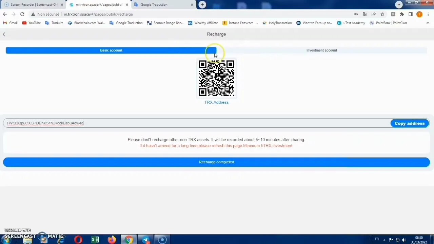Screen dimensions: 434x244
Task: Open the side panel icon
Action: (x=411, y=14)
